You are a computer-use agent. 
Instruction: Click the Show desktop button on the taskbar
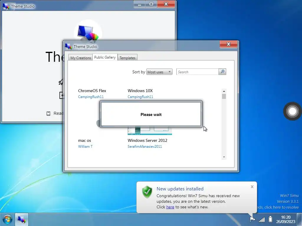click(300, 220)
